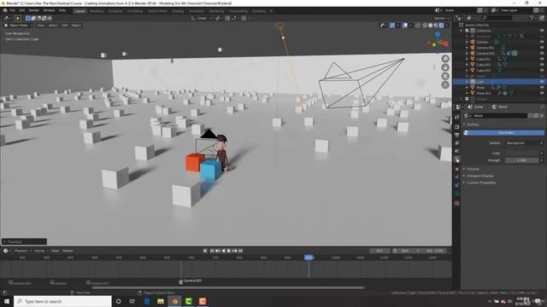Expand the Custom Properties panel
547x307 pixels.
(x=480, y=182)
